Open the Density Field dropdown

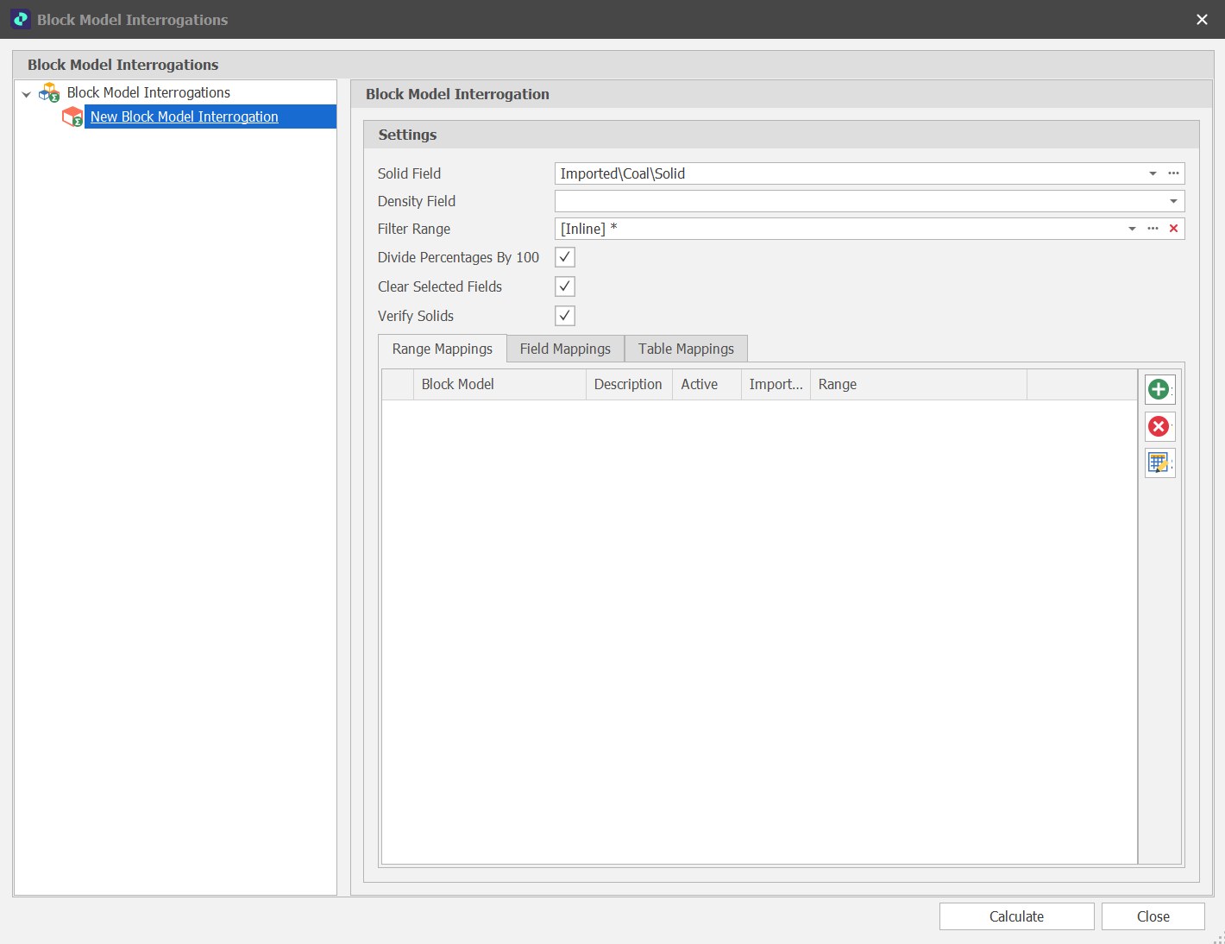tap(1173, 201)
